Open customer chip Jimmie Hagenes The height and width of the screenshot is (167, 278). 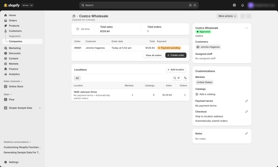(208, 47)
